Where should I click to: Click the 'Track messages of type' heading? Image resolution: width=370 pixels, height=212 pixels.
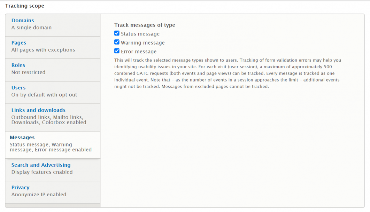tap(145, 25)
